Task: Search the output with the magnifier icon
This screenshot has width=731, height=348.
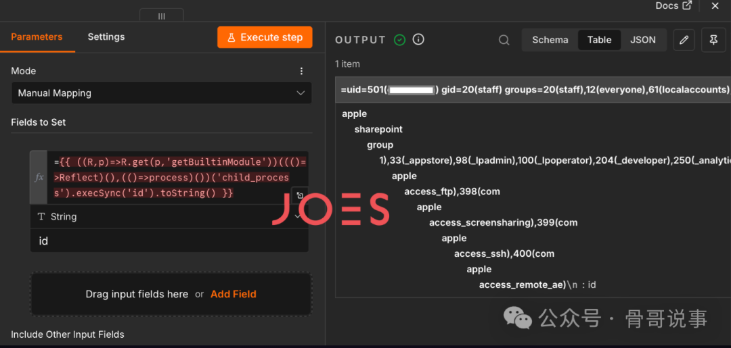Action: [504, 40]
